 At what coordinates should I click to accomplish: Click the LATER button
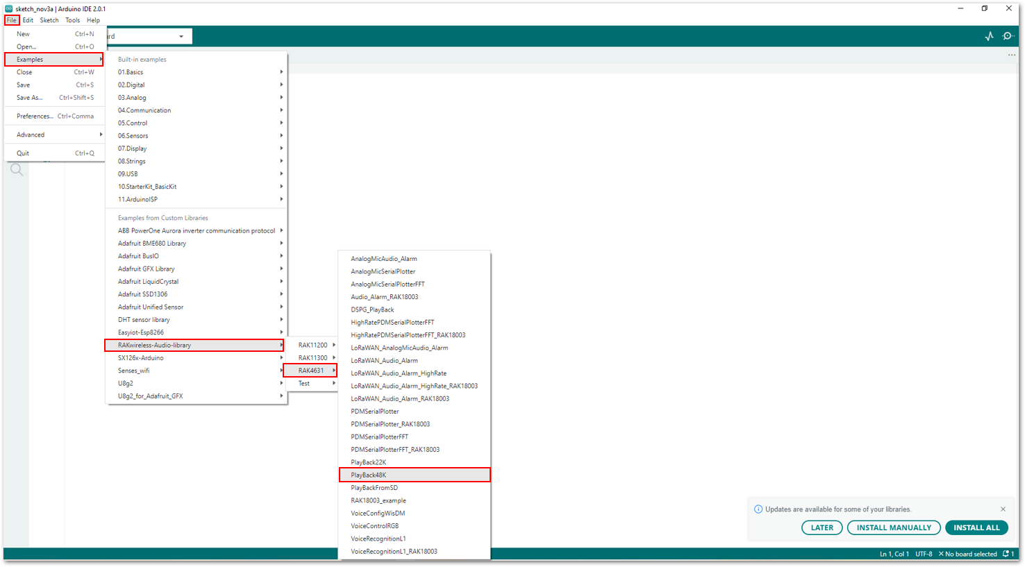click(x=822, y=527)
